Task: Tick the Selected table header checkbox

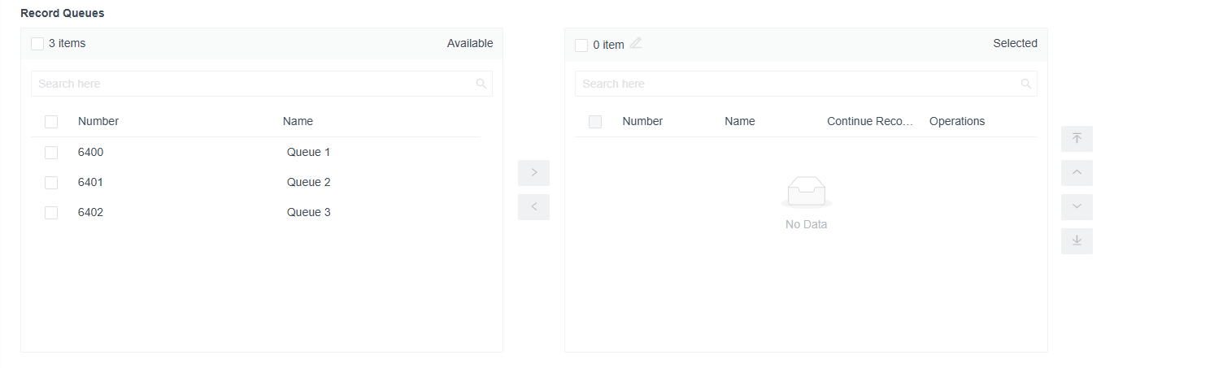Action: click(x=595, y=122)
